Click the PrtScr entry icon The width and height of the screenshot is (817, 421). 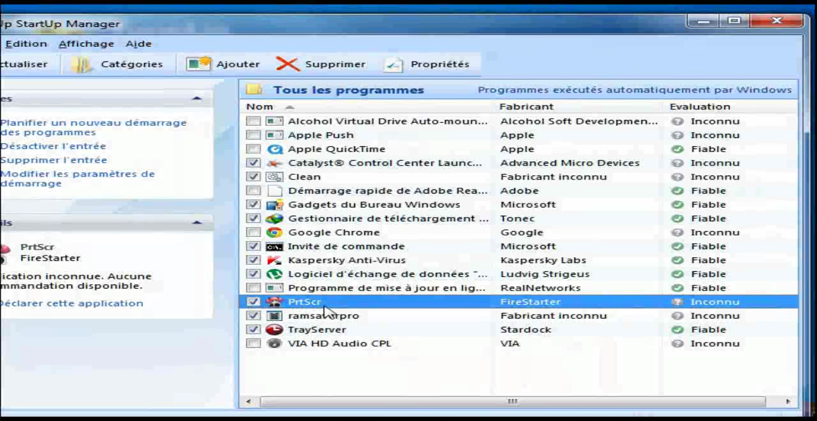[x=274, y=302]
